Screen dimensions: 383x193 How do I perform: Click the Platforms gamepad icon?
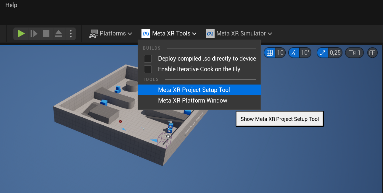point(93,33)
